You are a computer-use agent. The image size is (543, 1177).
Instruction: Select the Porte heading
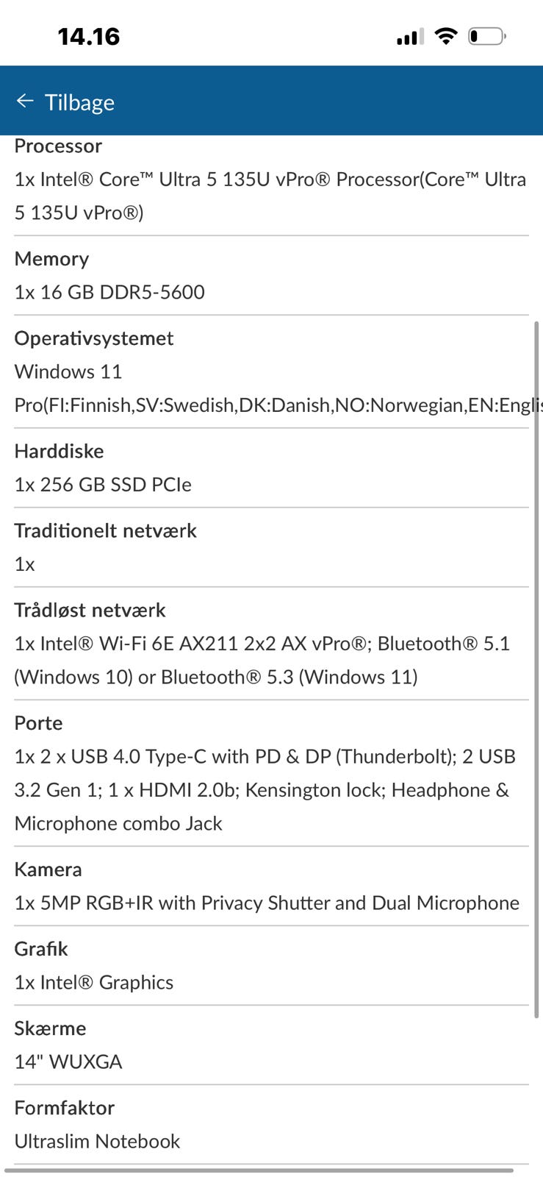click(38, 723)
